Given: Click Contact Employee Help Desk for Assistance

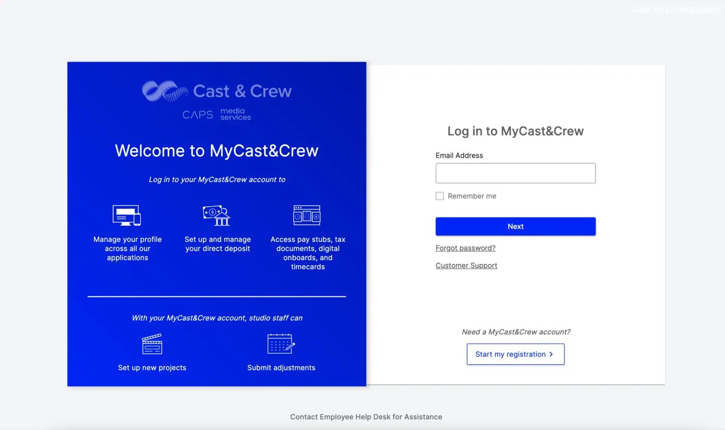Looking at the screenshot, I should [366, 417].
